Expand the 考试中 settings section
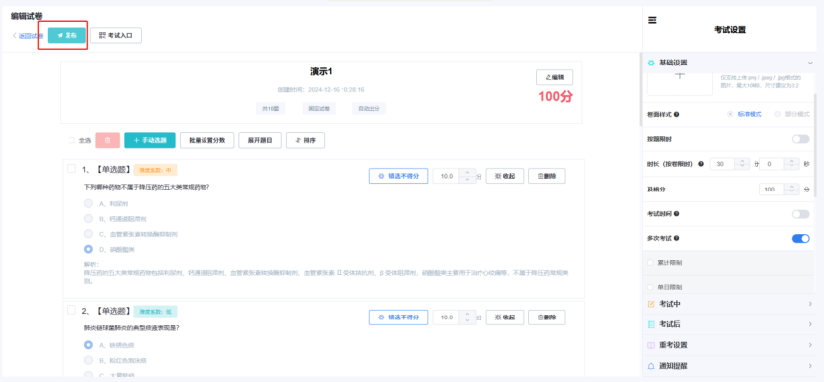824x382 pixels. 729,304
